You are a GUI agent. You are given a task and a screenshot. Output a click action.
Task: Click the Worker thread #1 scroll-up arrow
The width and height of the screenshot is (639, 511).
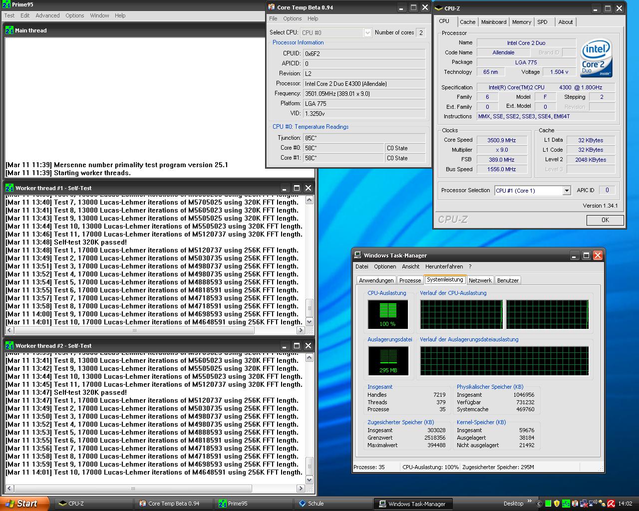pos(309,200)
